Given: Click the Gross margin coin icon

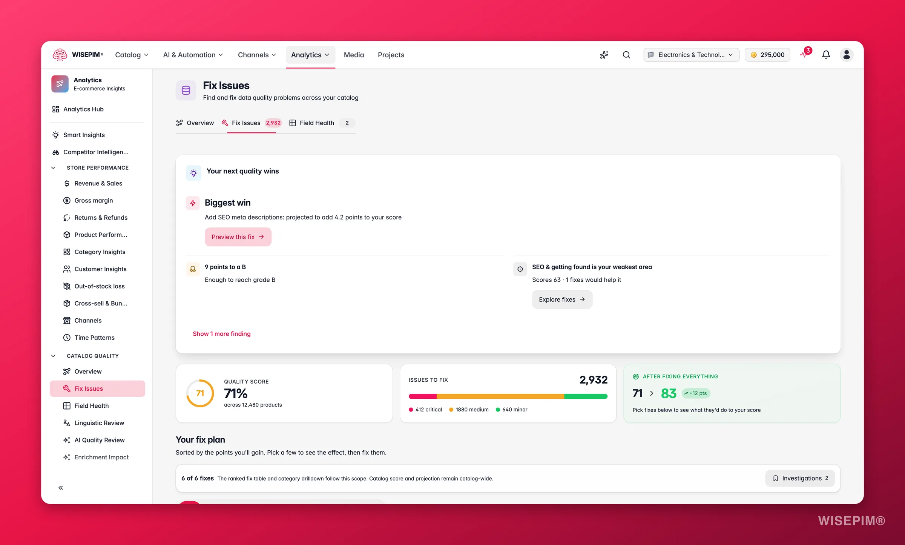Looking at the screenshot, I should (x=67, y=200).
